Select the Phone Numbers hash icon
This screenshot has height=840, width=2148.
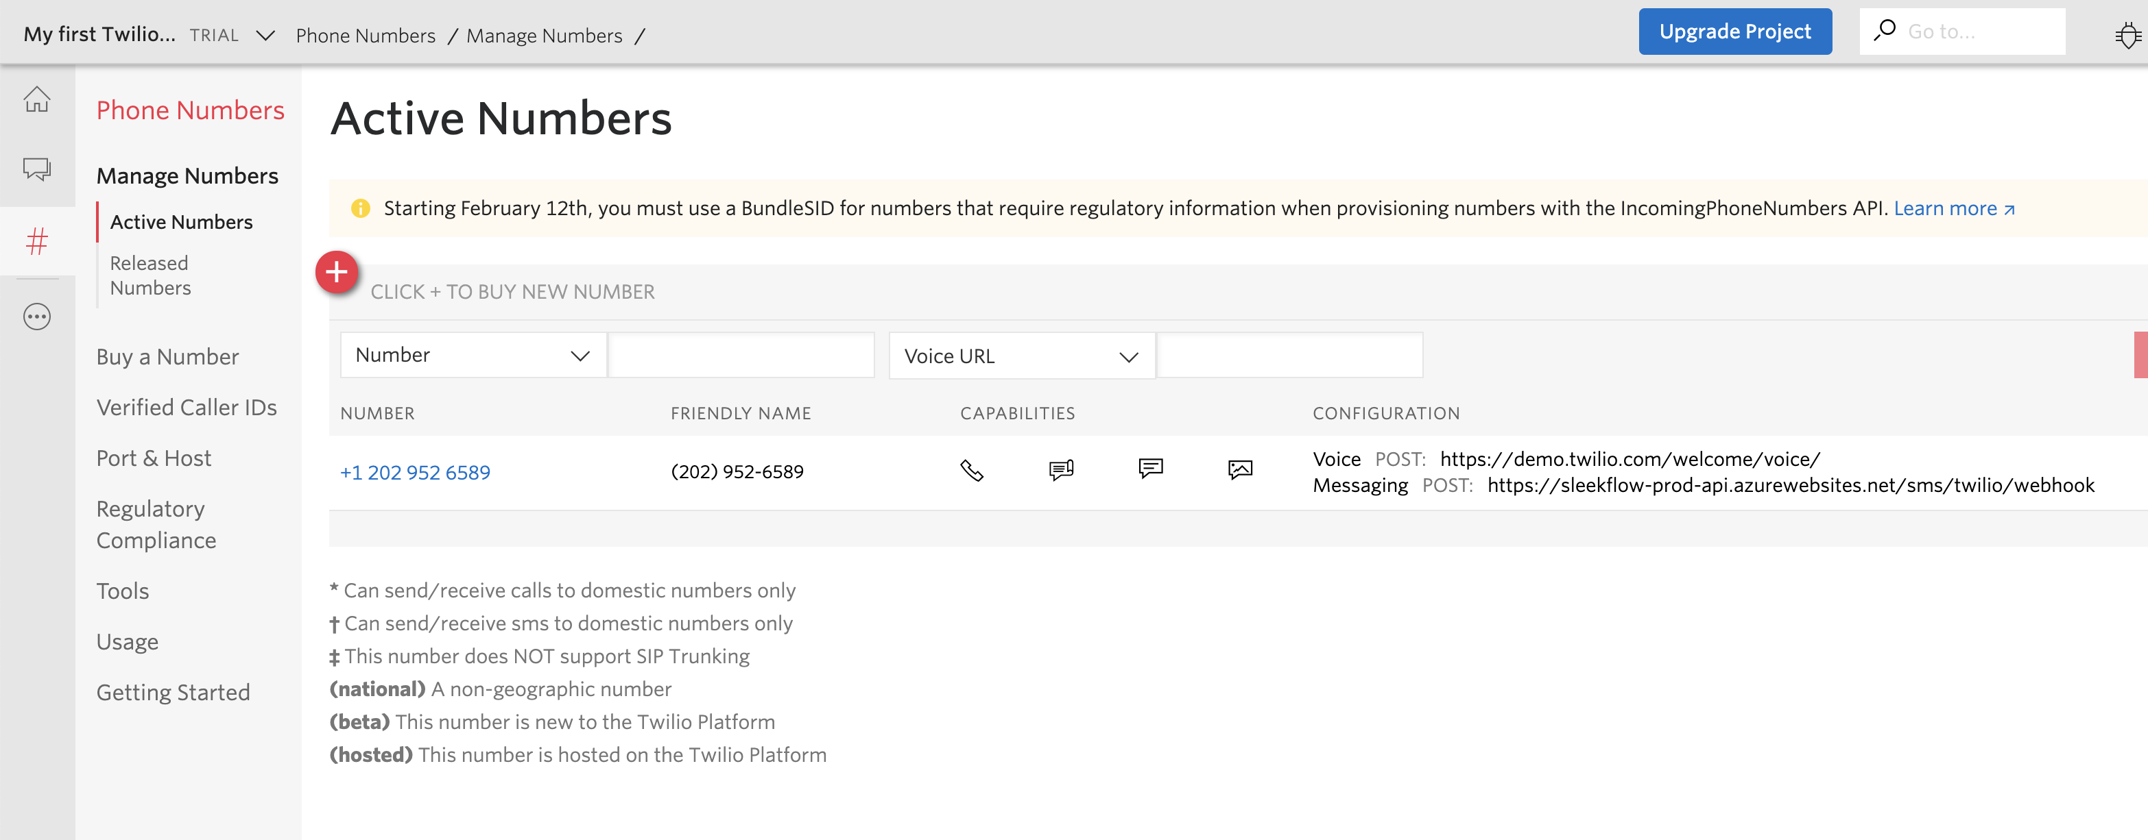[36, 242]
